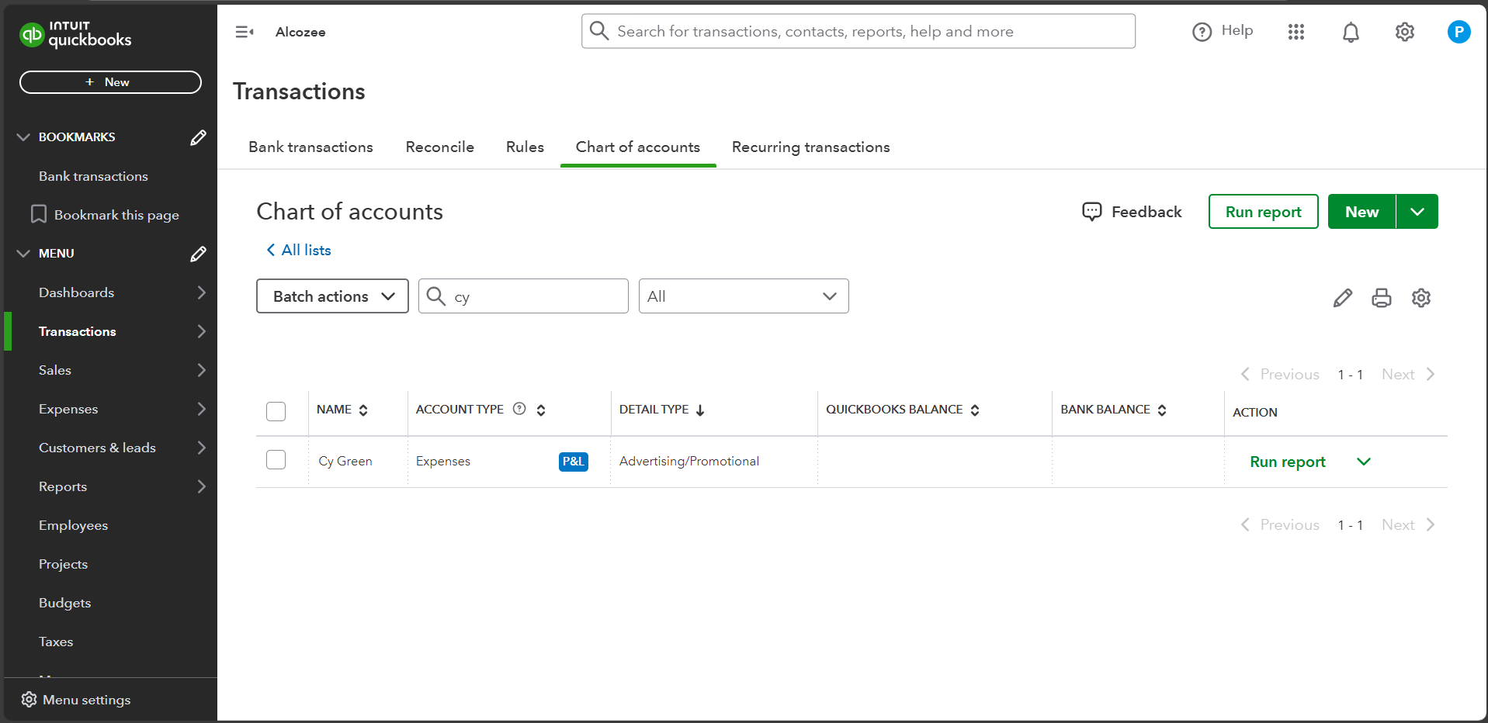Open the Recurring transactions tab
1488x723 pixels.
point(810,147)
